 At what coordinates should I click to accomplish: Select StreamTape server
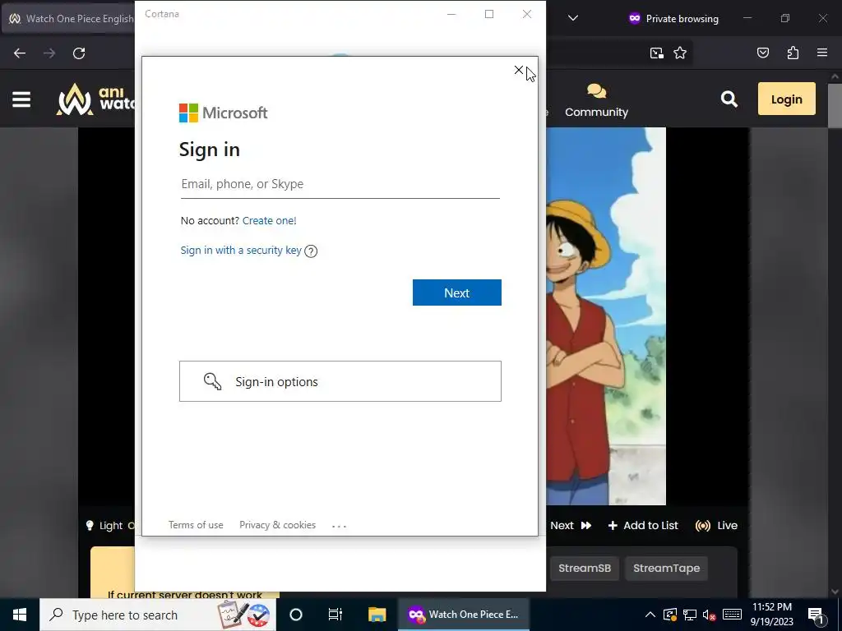[666, 569]
